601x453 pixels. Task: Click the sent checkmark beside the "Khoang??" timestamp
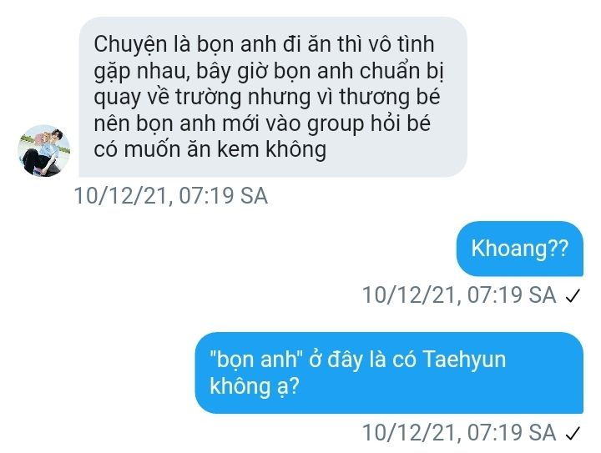coord(573,295)
